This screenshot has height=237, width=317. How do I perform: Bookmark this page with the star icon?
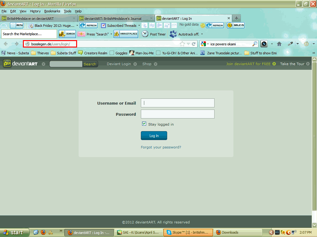pyautogui.click(x=182, y=44)
